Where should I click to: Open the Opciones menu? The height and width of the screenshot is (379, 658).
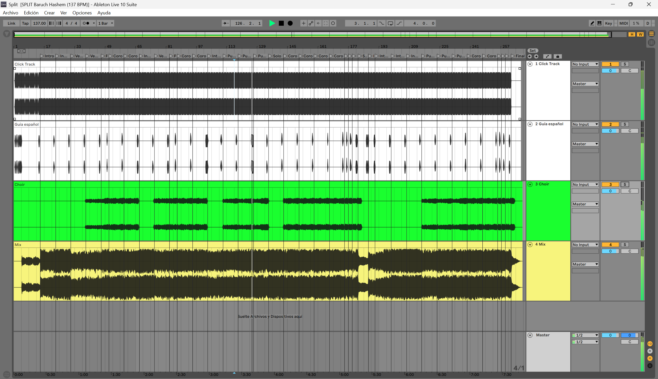(82, 13)
